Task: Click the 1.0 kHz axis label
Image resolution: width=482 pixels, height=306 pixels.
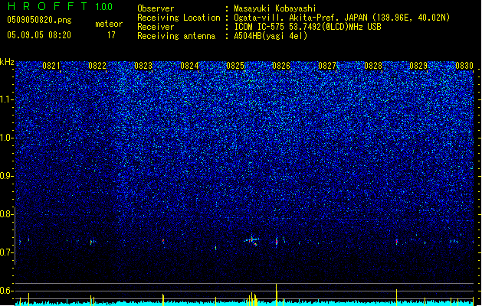Action: [x=7, y=138]
